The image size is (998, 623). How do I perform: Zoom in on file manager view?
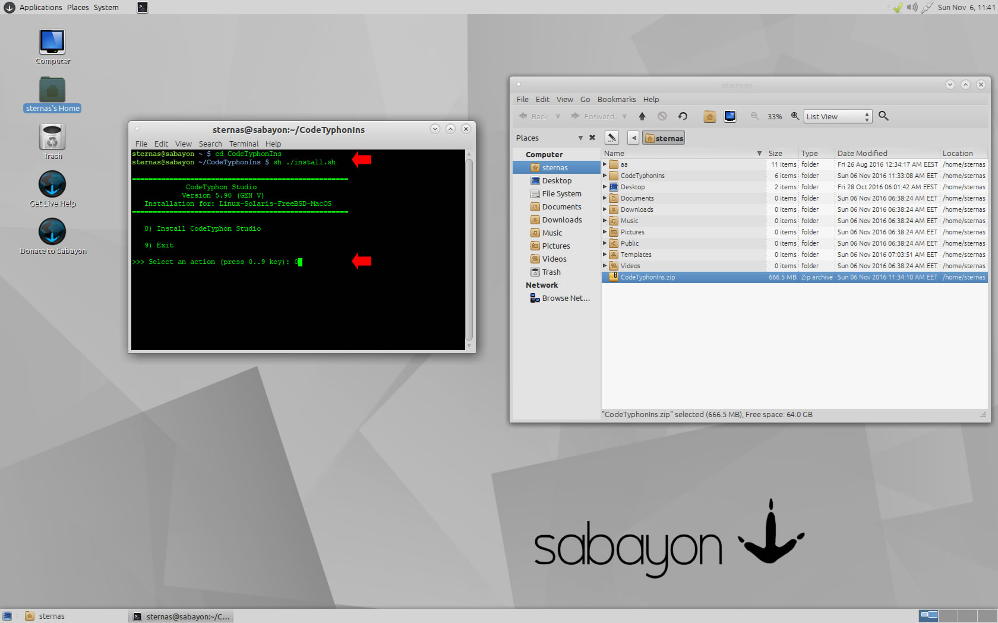pos(795,116)
